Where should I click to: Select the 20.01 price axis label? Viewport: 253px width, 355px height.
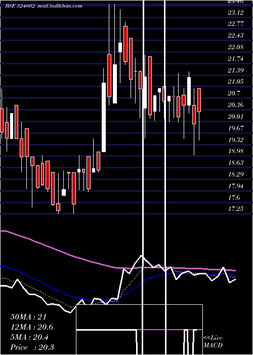tap(235, 117)
